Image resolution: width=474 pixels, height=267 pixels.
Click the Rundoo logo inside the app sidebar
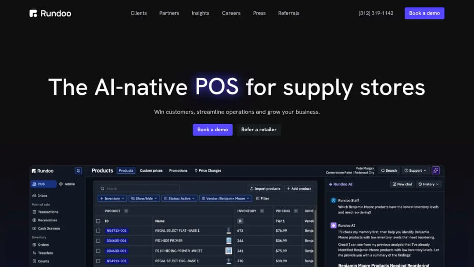(x=43, y=171)
